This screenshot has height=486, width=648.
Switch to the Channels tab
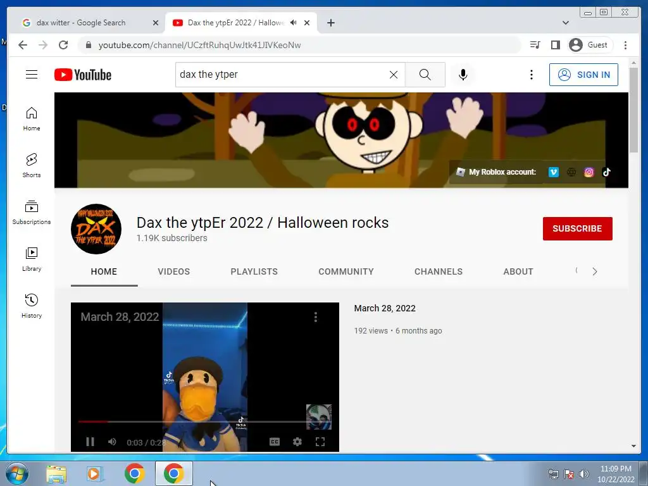pyautogui.click(x=439, y=271)
